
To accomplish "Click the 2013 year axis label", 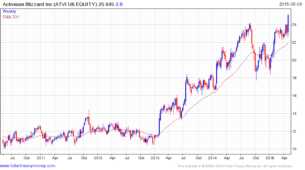I will (155, 158).
